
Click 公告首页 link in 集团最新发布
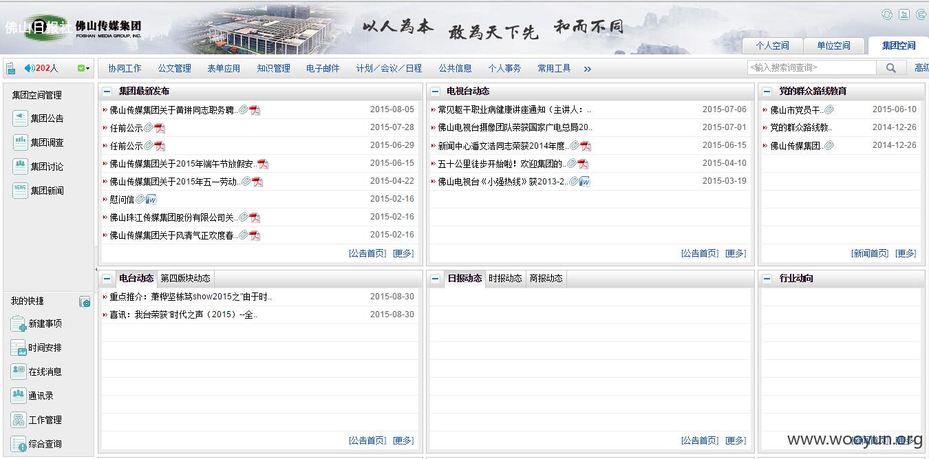[367, 253]
